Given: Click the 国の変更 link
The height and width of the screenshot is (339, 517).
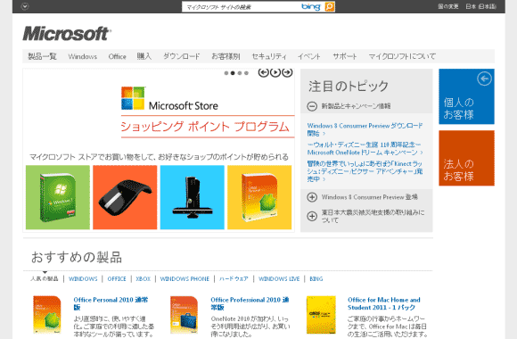Looking at the screenshot, I should pyautogui.click(x=448, y=6).
